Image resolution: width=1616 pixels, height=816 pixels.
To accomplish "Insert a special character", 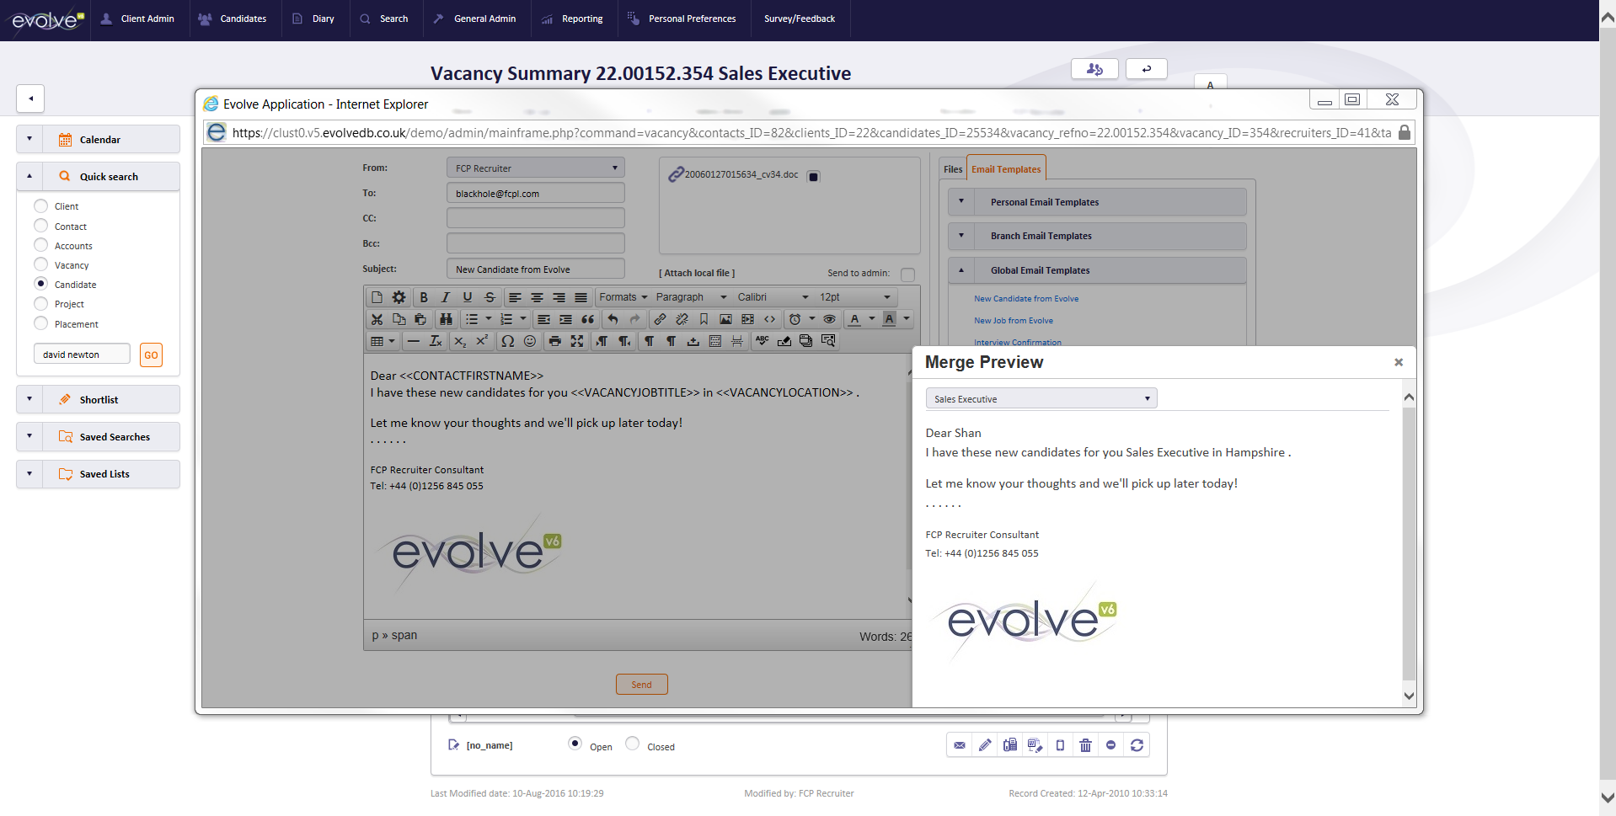I will click(x=508, y=340).
